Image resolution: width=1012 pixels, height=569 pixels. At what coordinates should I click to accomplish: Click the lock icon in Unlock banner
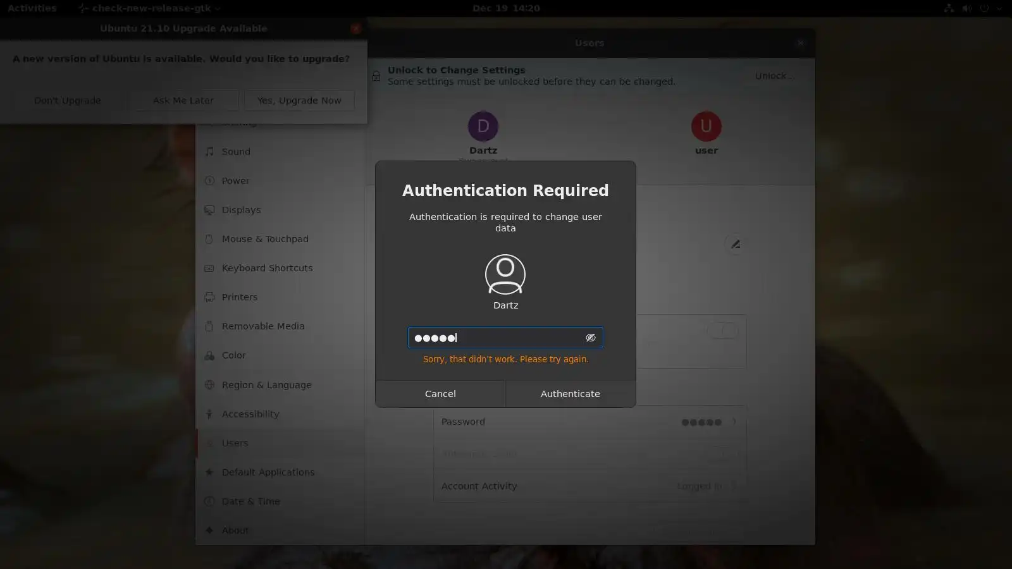point(376,76)
